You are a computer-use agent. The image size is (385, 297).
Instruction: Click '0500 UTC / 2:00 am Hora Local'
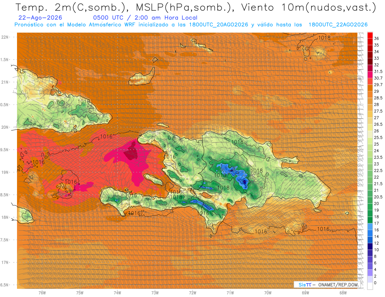coord(145,18)
